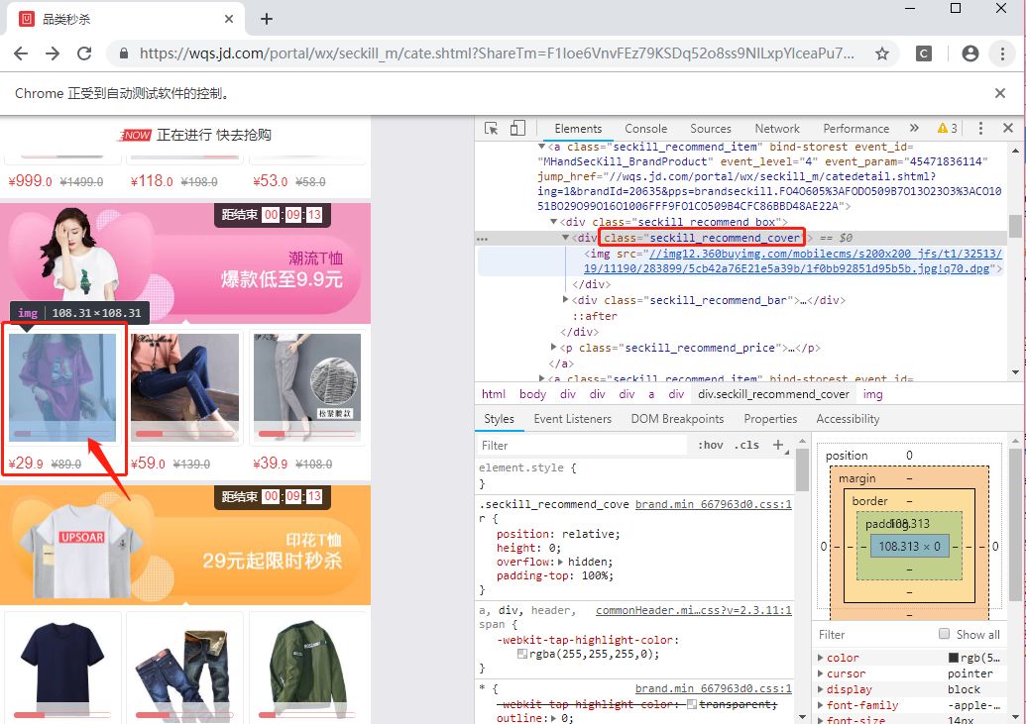The height and width of the screenshot is (724, 1026).
Task: Enable the Show all checkbox
Action: 944,634
